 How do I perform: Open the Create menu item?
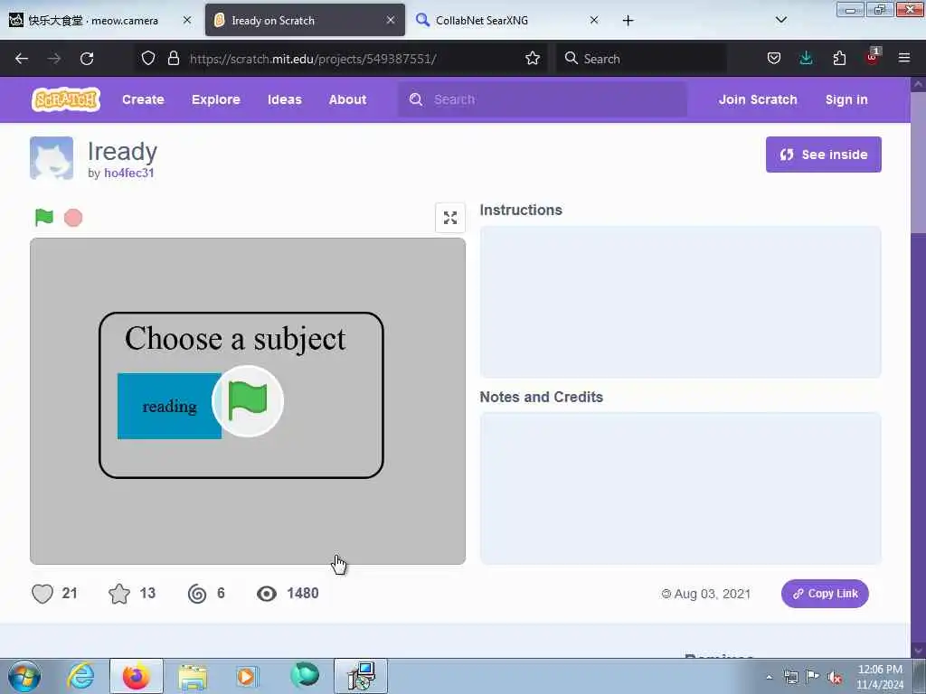[x=143, y=99]
